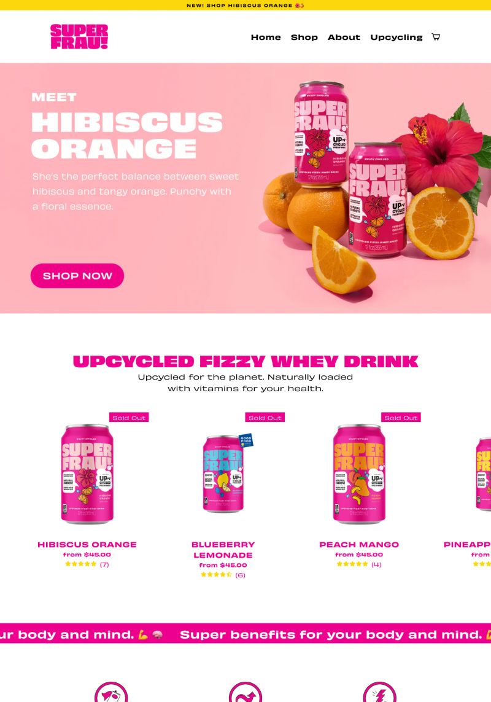
Task: Click the Shop Now button
Action: [77, 276]
